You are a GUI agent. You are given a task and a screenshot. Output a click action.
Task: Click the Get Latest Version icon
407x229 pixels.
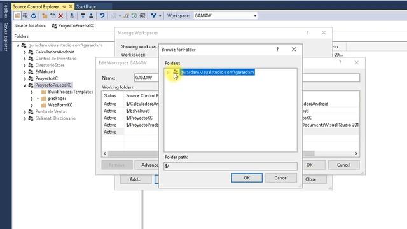pos(72,16)
